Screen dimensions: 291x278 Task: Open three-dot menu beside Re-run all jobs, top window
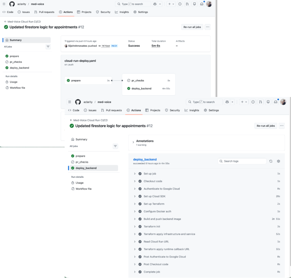tap(208, 27)
